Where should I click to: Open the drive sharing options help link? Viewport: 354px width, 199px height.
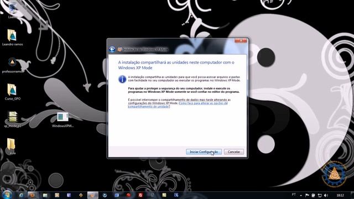(178, 104)
